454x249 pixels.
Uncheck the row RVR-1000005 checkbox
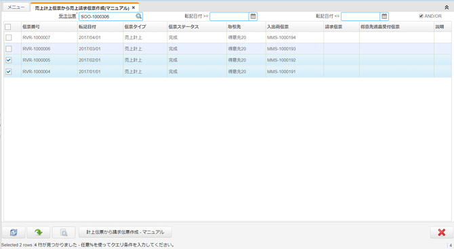[x=9, y=60]
